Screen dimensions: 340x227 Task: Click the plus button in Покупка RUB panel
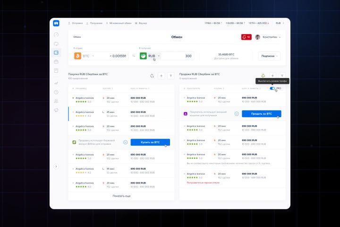click(161, 76)
